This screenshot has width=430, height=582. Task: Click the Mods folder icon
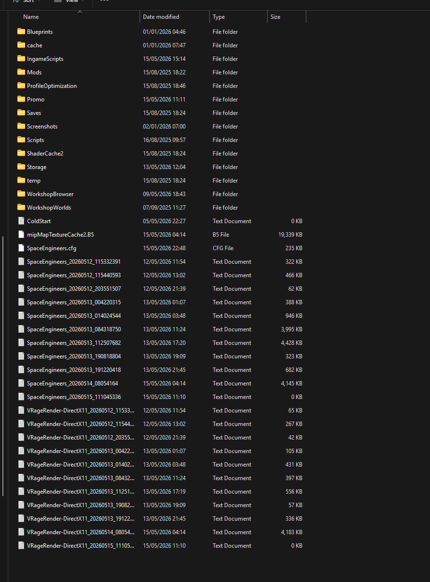[21, 72]
